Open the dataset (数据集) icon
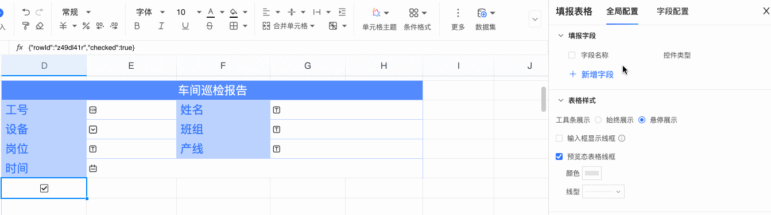The width and height of the screenshot is (771, 215). [482, 13]
